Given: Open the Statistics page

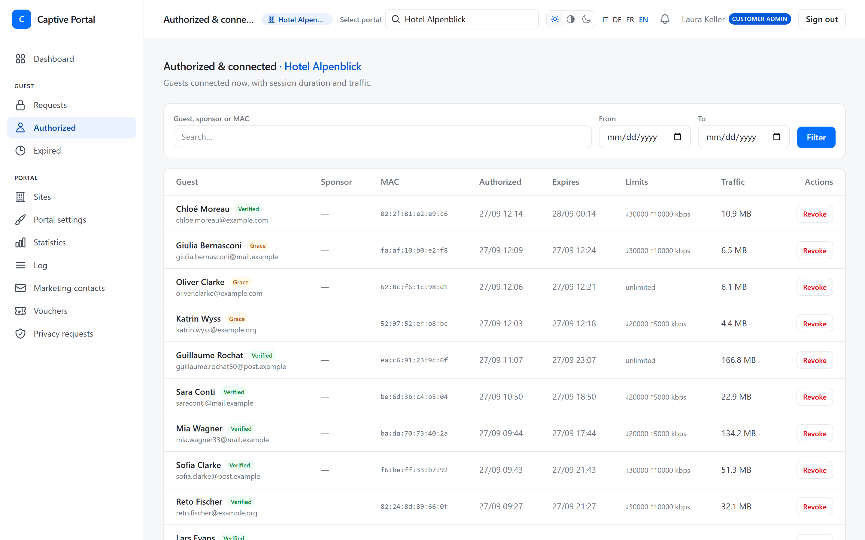Looking at the screenshot, I should click(x=72, y=242).
